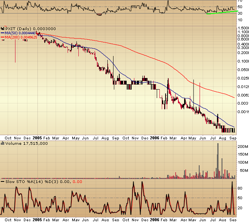Click the red 0.00 %D value
249x222 pixels.
pyautogui.click(x=77, y=181)
